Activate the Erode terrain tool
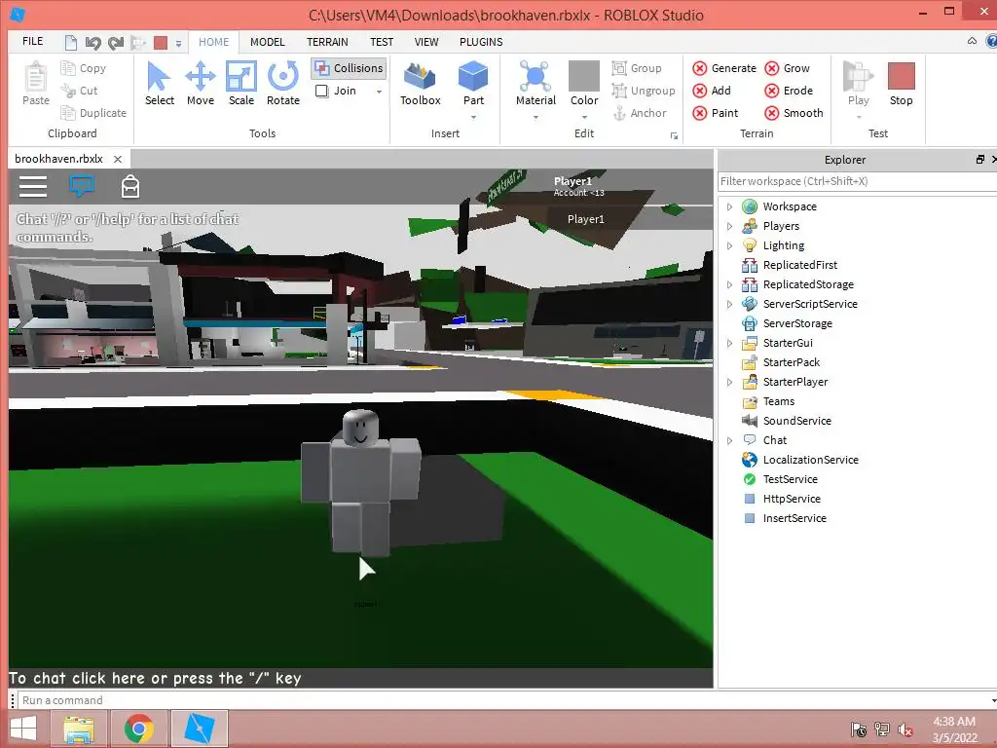This screenshot has height=748, width=997. coord(789,91)
